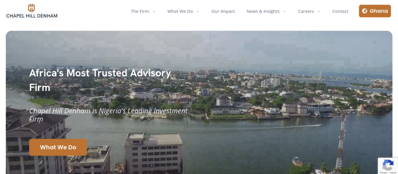The height and width of the screenshot is (174, 398).
Task: Open The Firm menu item
Action: [x=140, y=11]
